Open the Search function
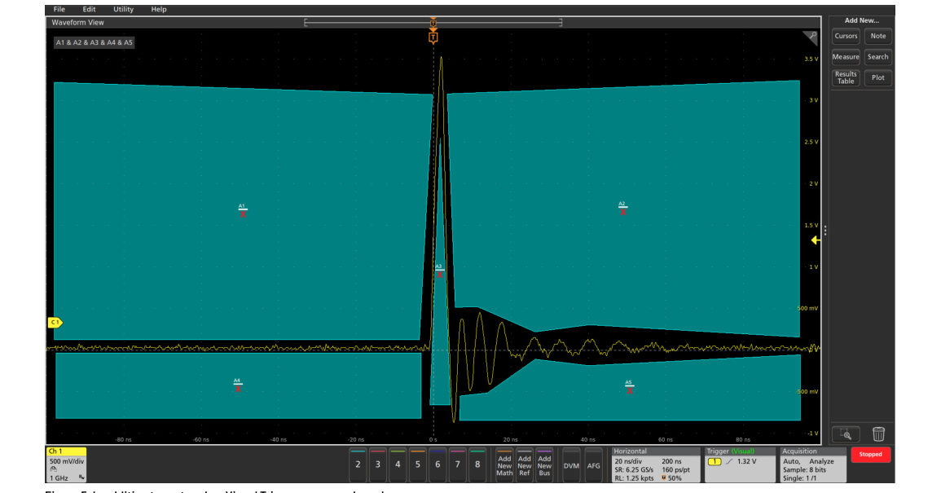This screenshot has height=493, width=941. pos(878,57)
